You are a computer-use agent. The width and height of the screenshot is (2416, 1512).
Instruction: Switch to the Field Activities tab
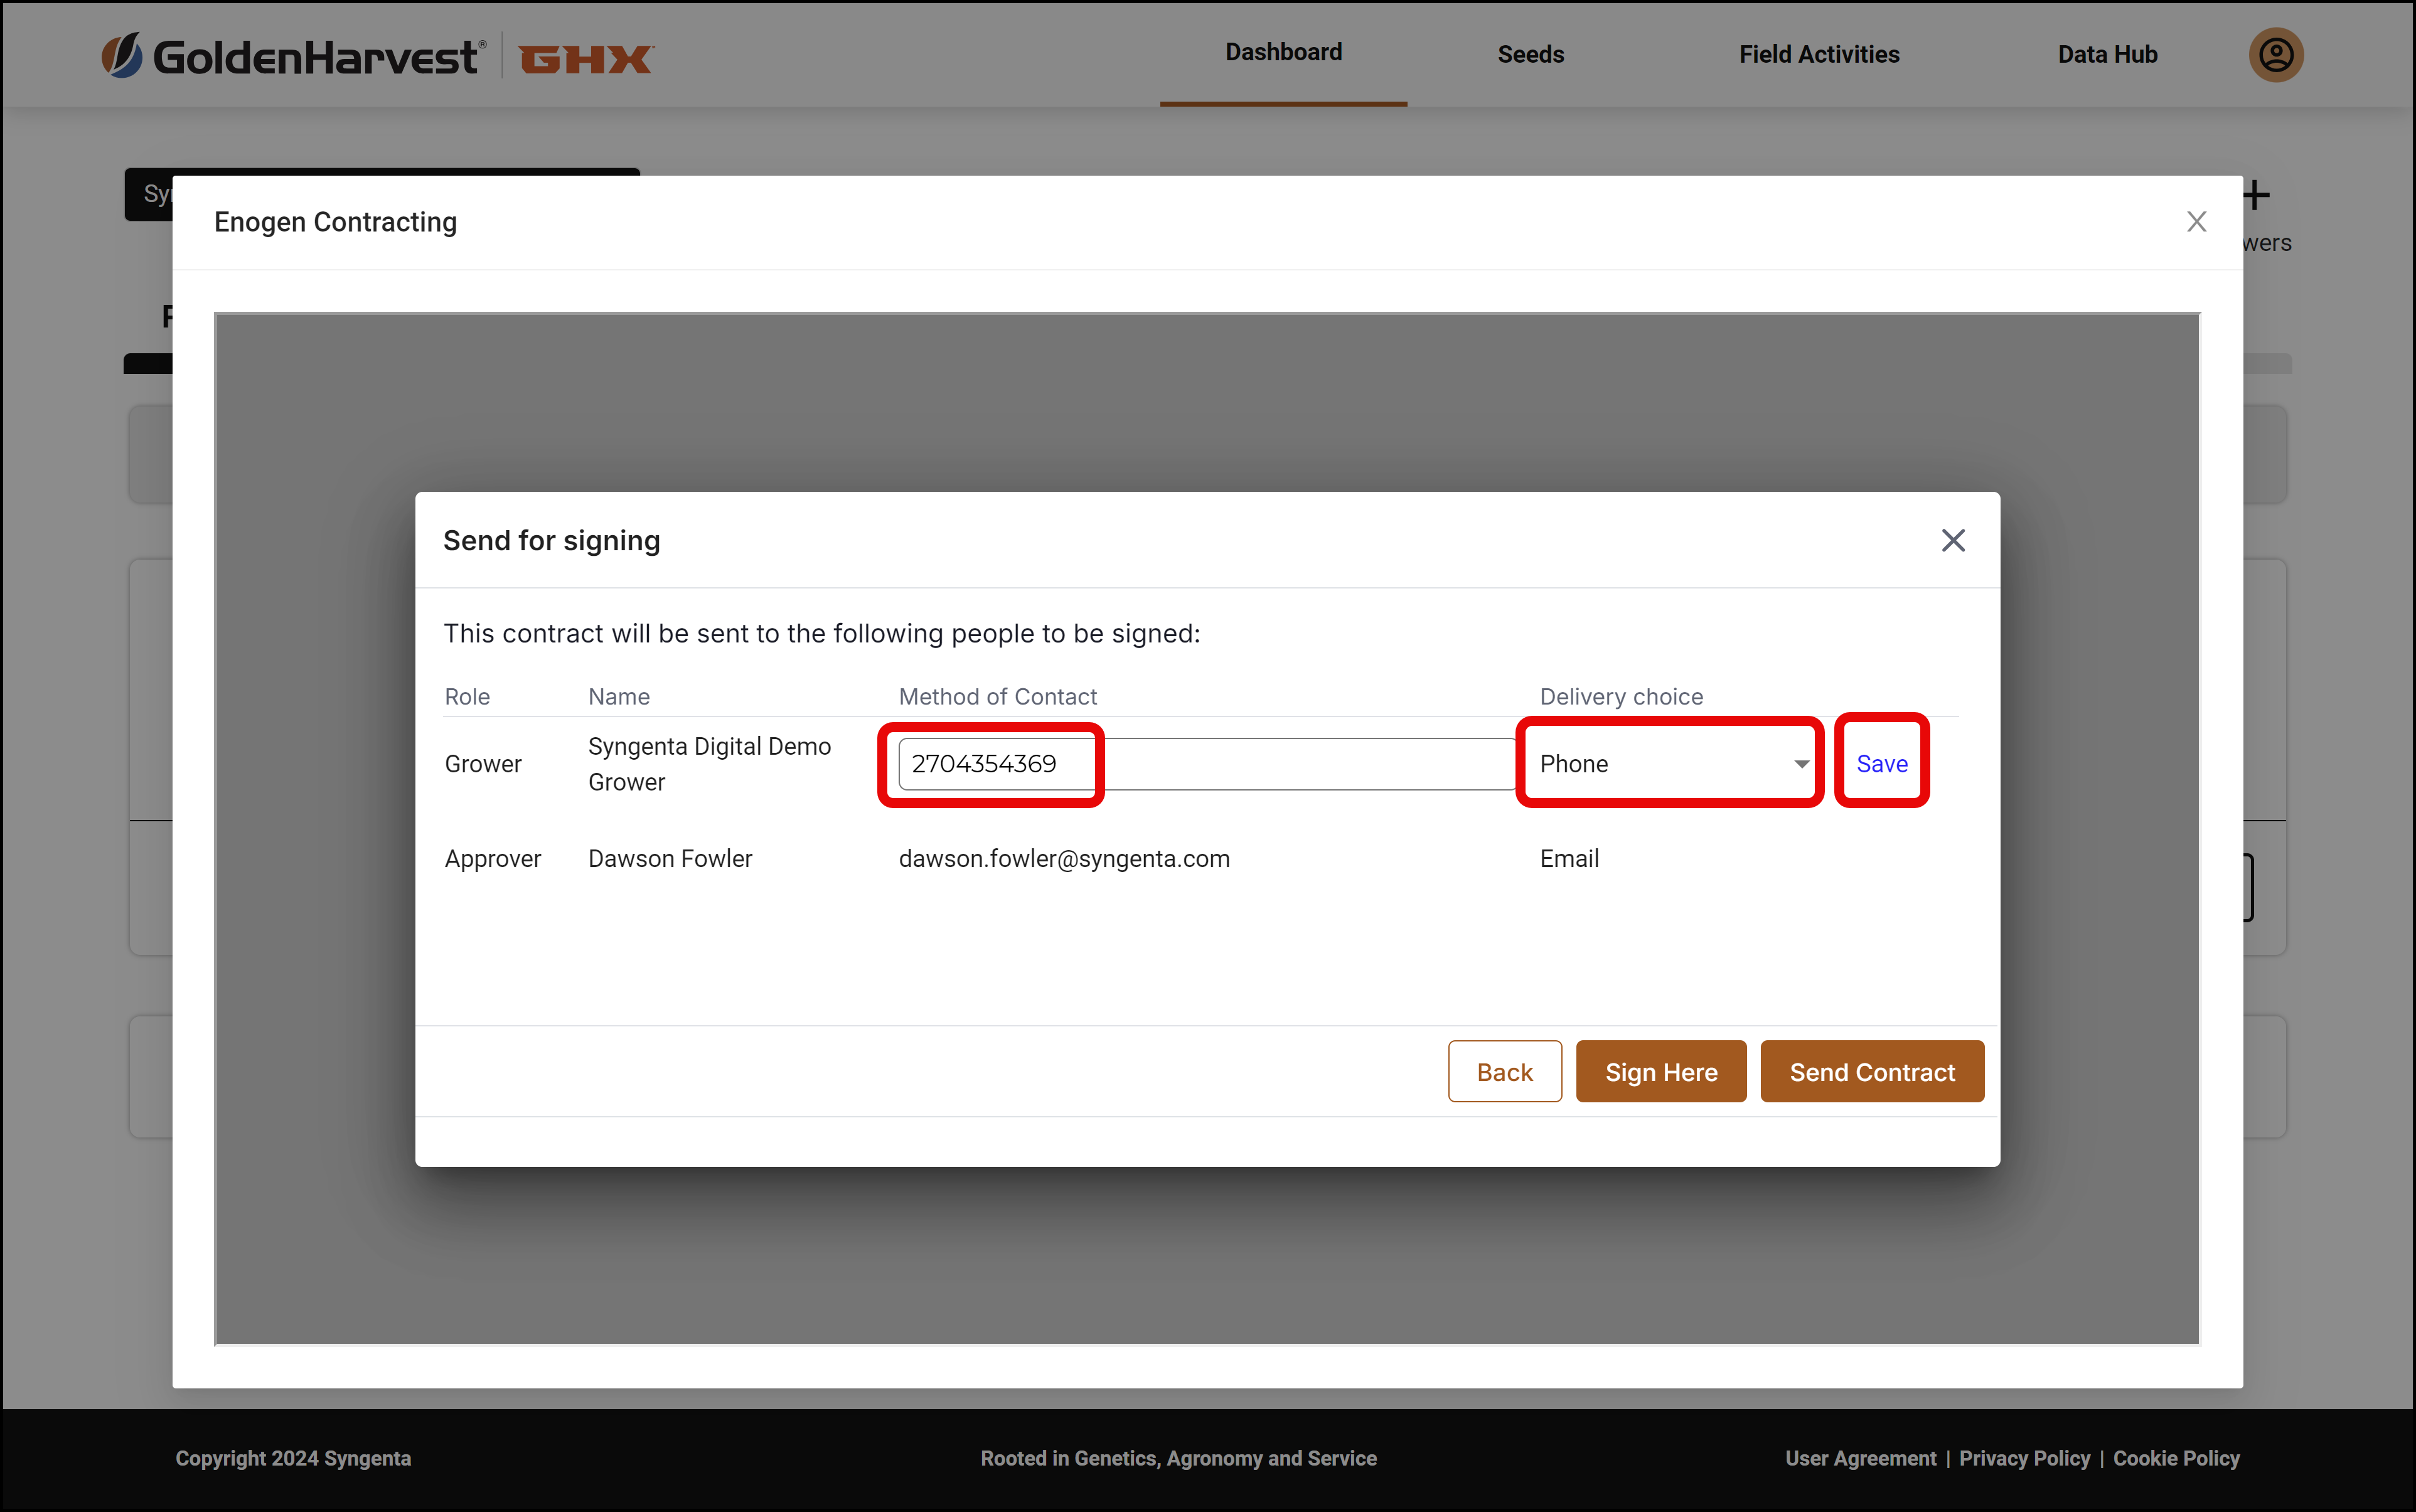pyautogui.click(x=1819, y=55)
